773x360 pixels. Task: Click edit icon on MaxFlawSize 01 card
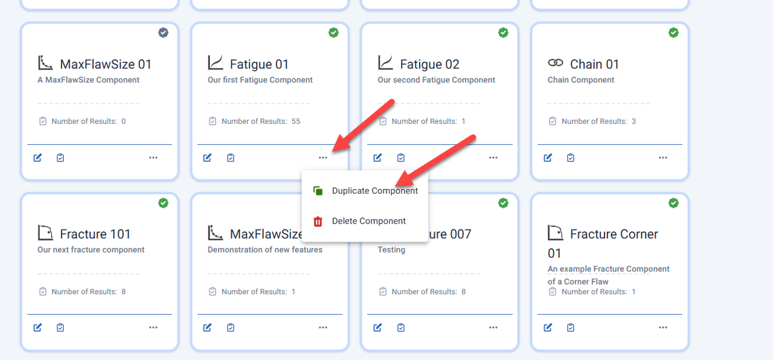[x=38, y=158]
